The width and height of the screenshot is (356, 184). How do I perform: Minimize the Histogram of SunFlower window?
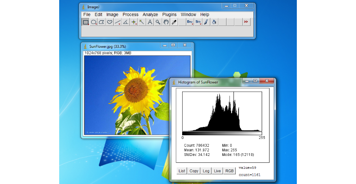247,81
